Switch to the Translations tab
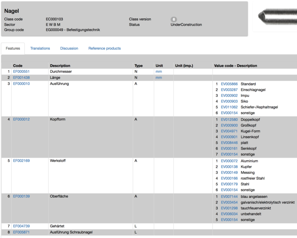Viewport: 297px width, 238px height. [40, 48]
